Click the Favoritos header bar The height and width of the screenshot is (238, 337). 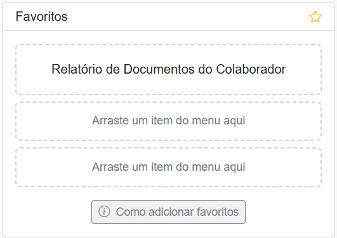pos(169,17)
